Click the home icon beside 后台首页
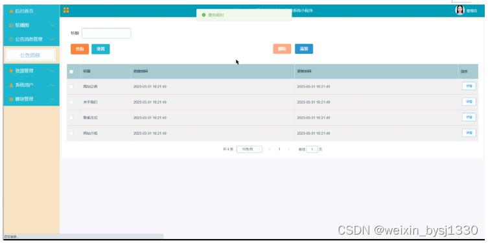 pyautogui.click(x=11, y=11)
